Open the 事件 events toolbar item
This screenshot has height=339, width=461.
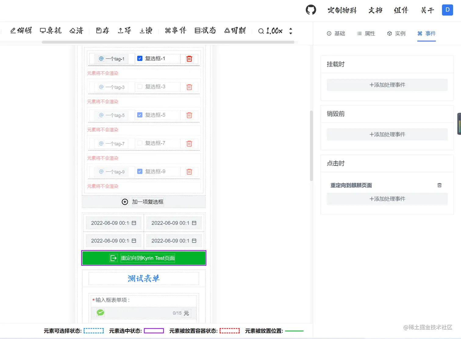[x=176, y=30]
